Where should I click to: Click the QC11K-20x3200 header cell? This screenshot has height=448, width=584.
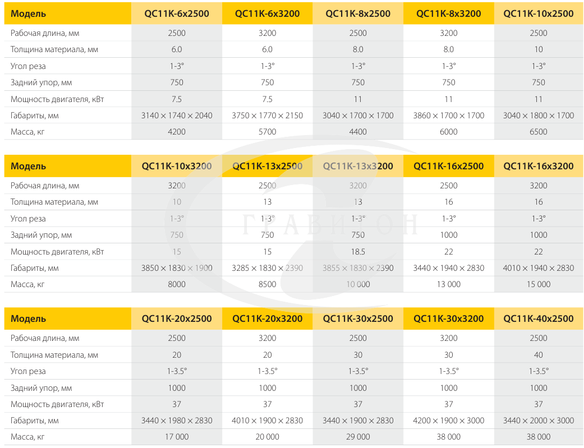click(x=267, y=319)
